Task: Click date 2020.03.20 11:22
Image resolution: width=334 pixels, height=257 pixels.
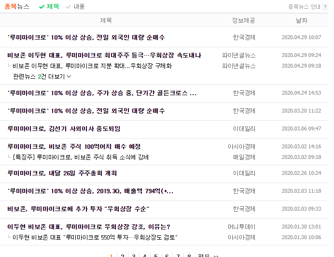Action: (x=301, y=111)
